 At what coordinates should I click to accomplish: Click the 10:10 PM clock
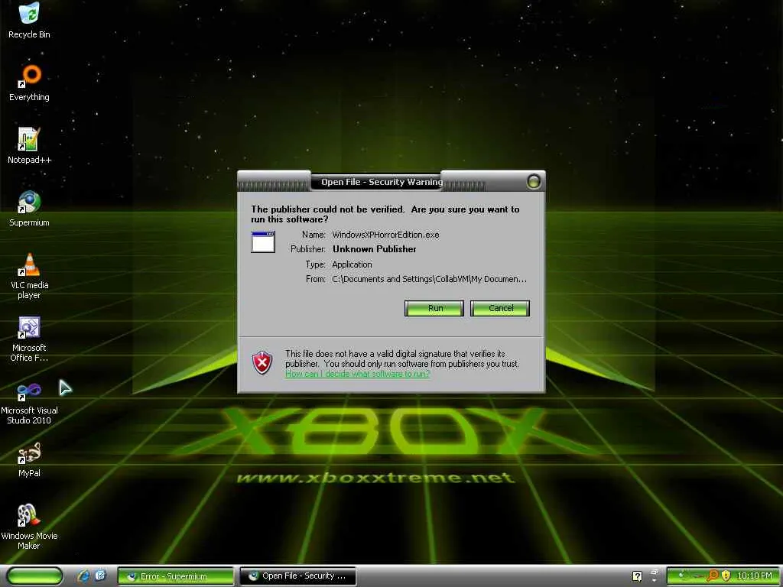pos(754,576)
